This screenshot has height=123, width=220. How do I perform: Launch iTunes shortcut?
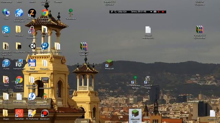pyautogui.click(x=6, y=63)
